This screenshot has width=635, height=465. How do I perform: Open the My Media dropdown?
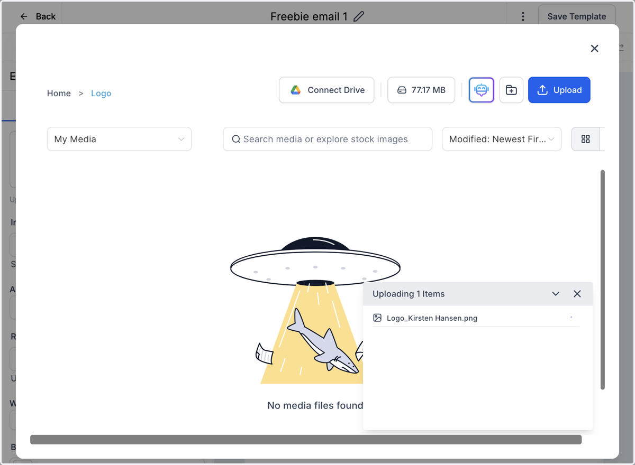tap(119, 139)
